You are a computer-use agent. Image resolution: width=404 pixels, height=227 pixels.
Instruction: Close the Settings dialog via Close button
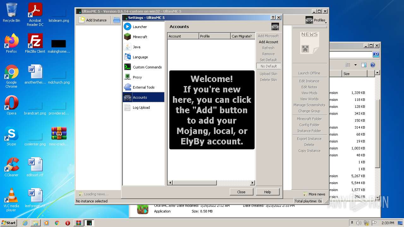point(241,192)
